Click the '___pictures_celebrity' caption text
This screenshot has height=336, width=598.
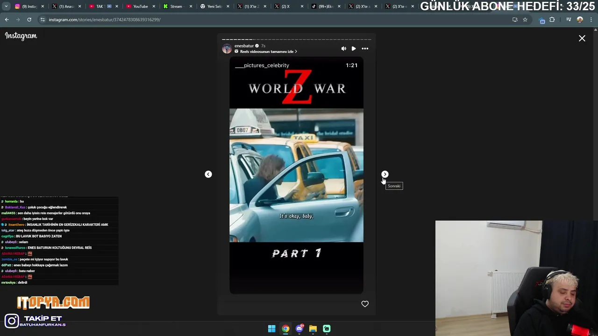coord(262,65)
